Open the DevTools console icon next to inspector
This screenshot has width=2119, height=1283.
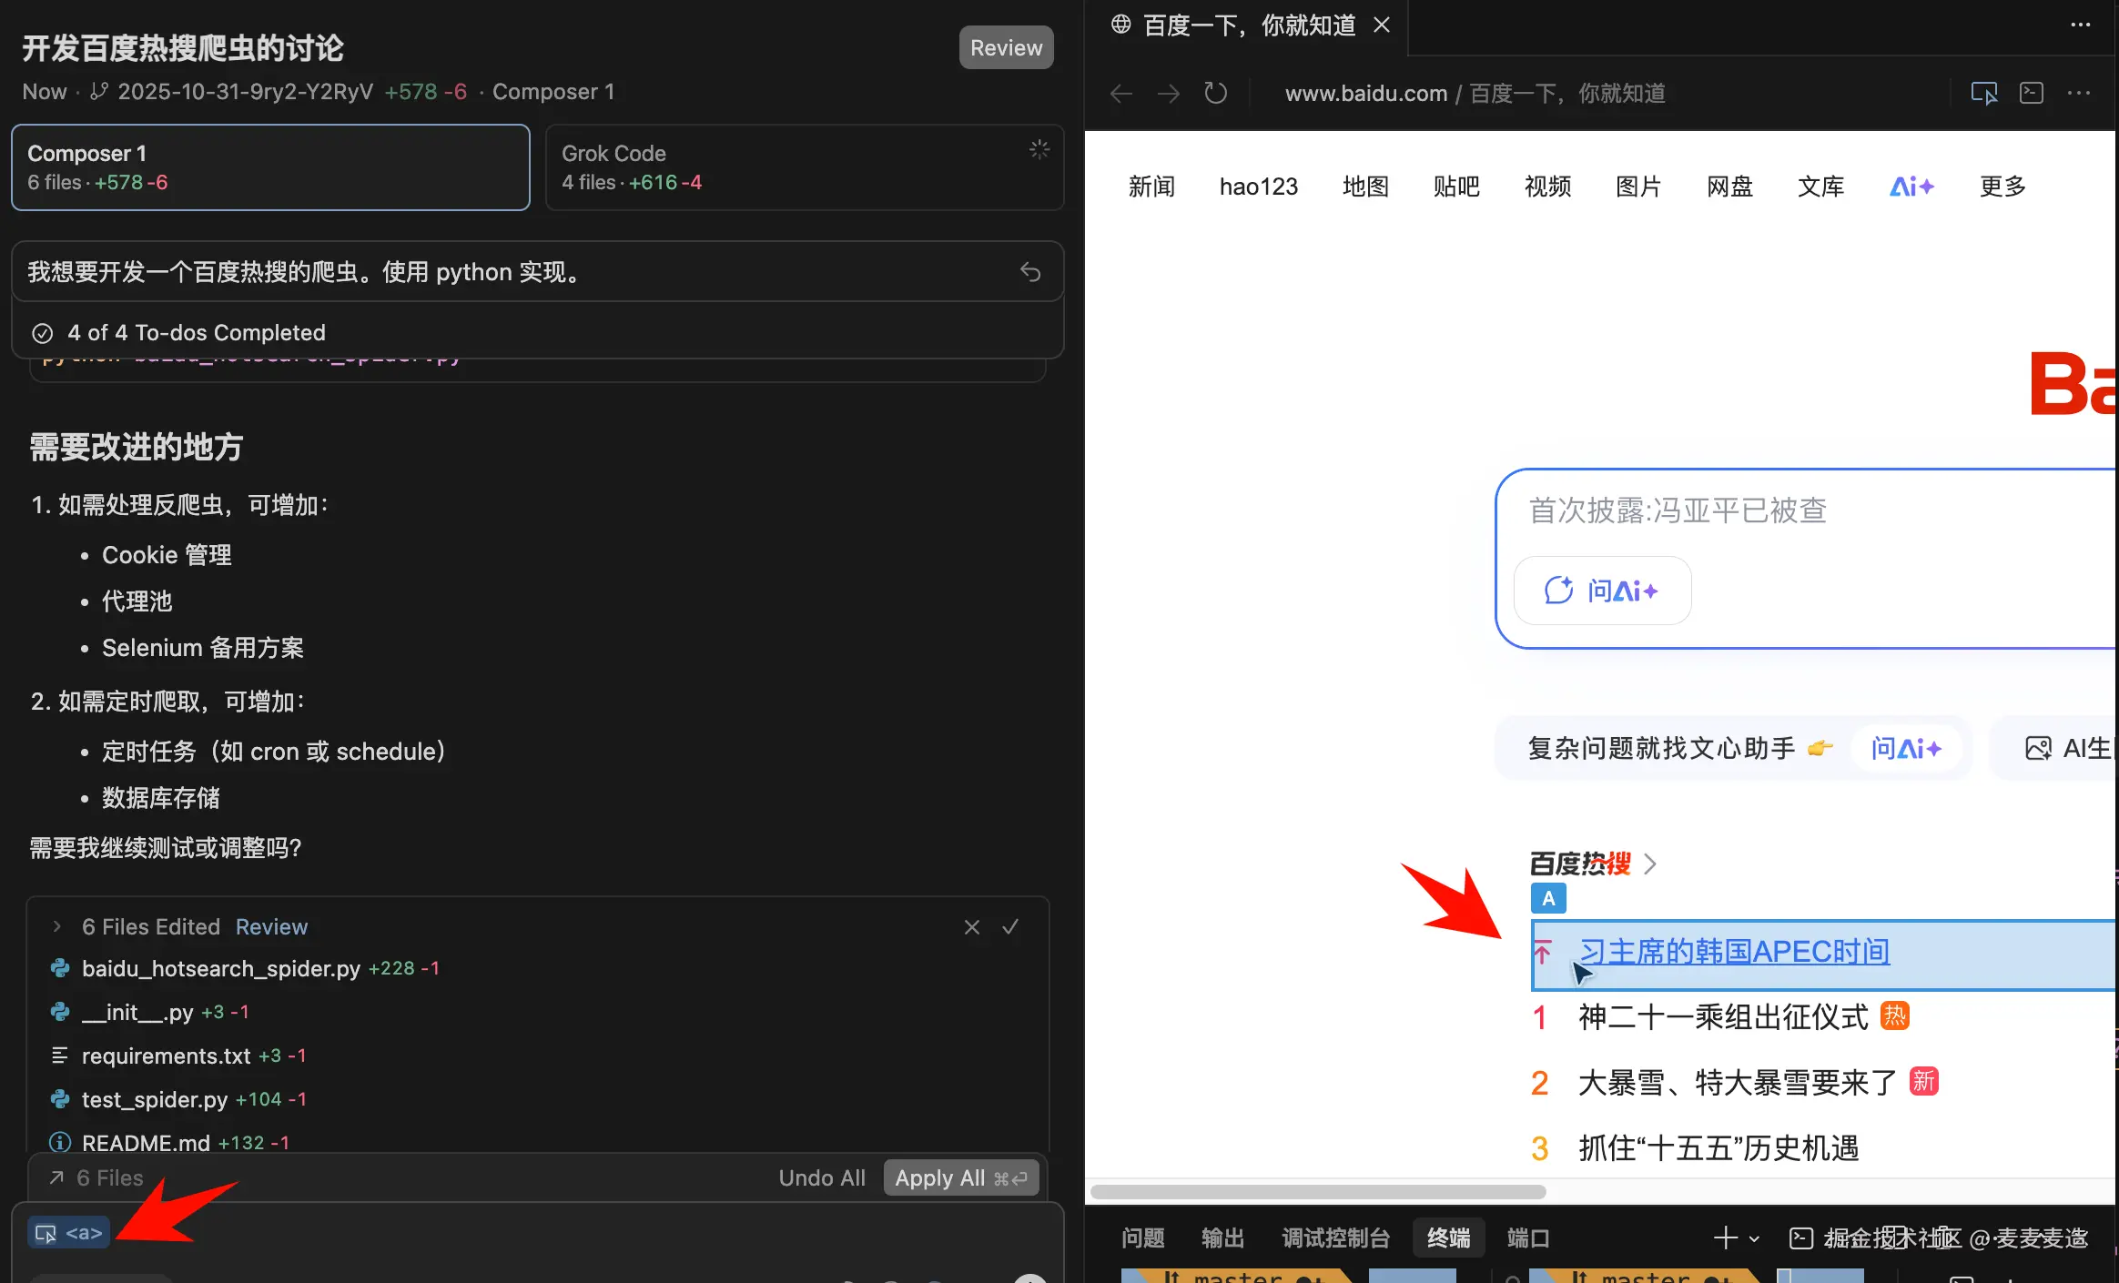[x=2032, y=93]
